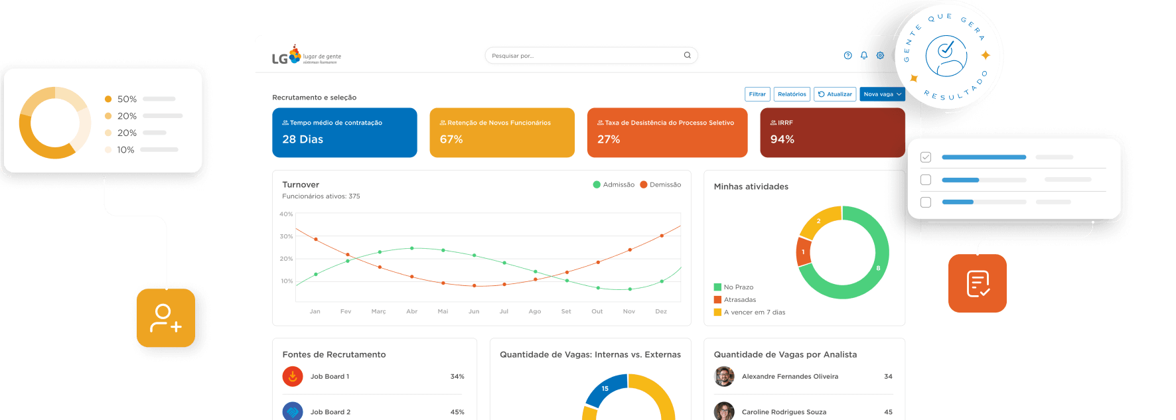Click the help question mark icon
1176x420 pixels.
coord(847,56)
